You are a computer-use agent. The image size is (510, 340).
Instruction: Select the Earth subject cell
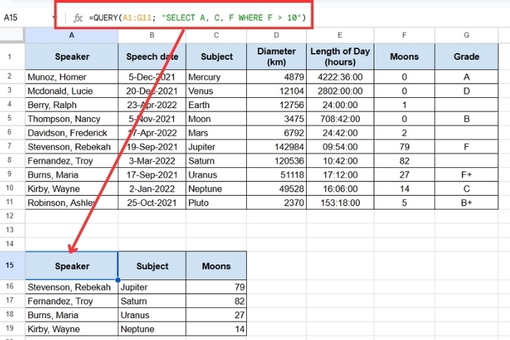[216, 105]
